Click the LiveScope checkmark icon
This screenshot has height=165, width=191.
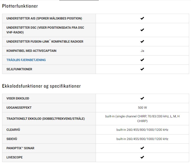click(142, 157)
